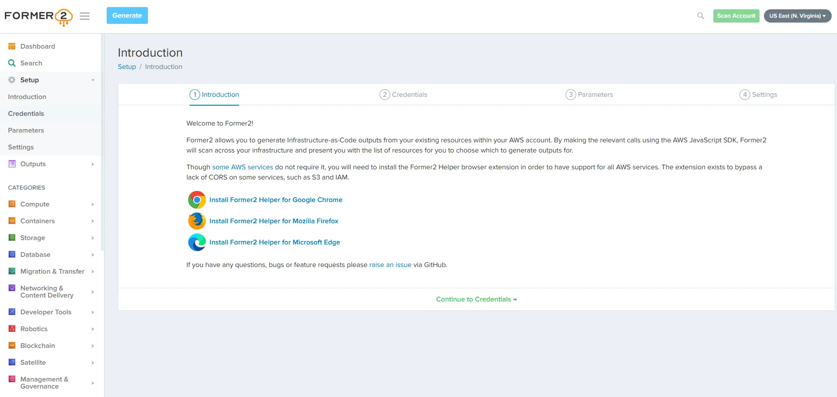
Task: Click the Microsoft Edge browser icon
Action: point(197,242)
